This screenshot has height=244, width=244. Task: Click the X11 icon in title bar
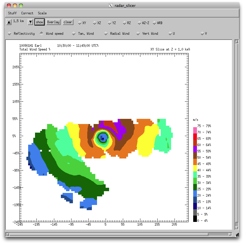[111, 6]
